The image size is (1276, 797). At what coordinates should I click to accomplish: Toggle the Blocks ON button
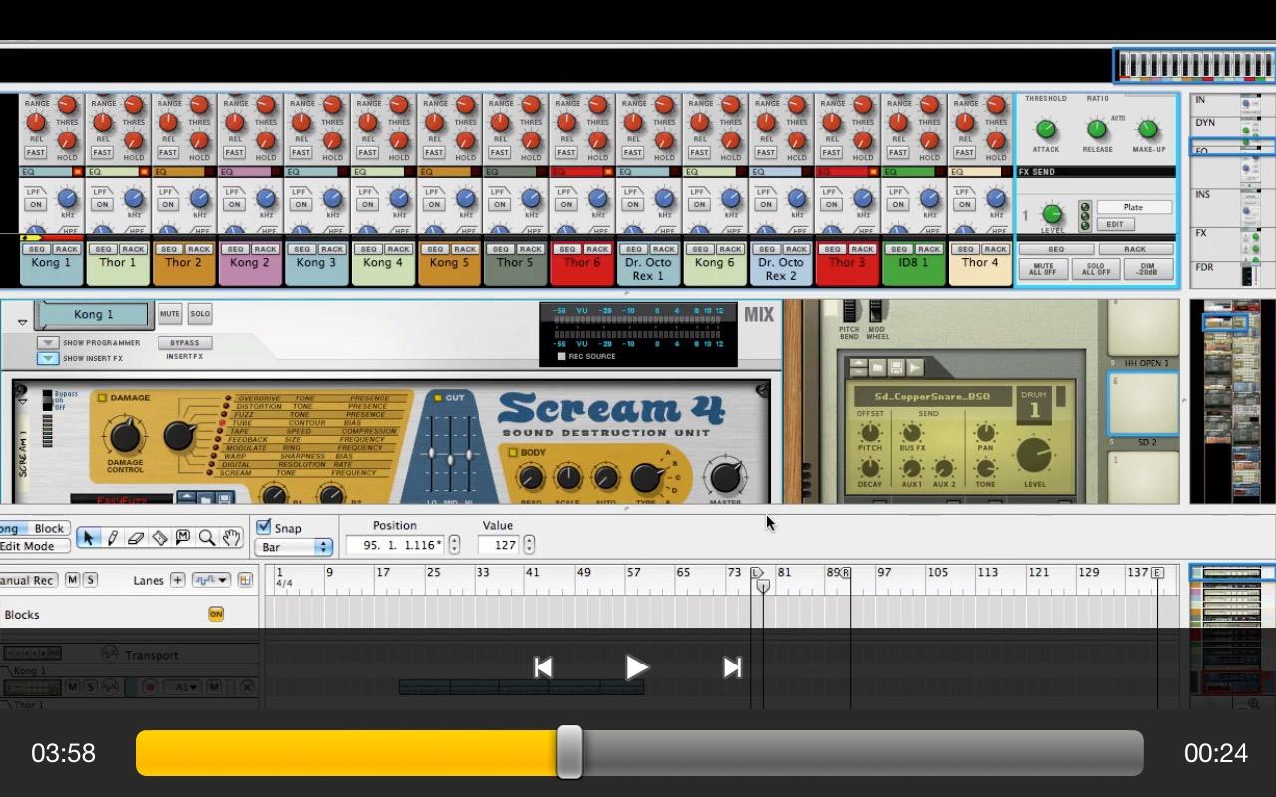tap(216, 614)
